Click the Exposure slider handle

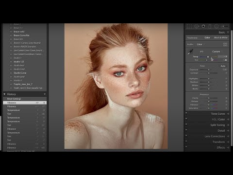click(209, 70)
